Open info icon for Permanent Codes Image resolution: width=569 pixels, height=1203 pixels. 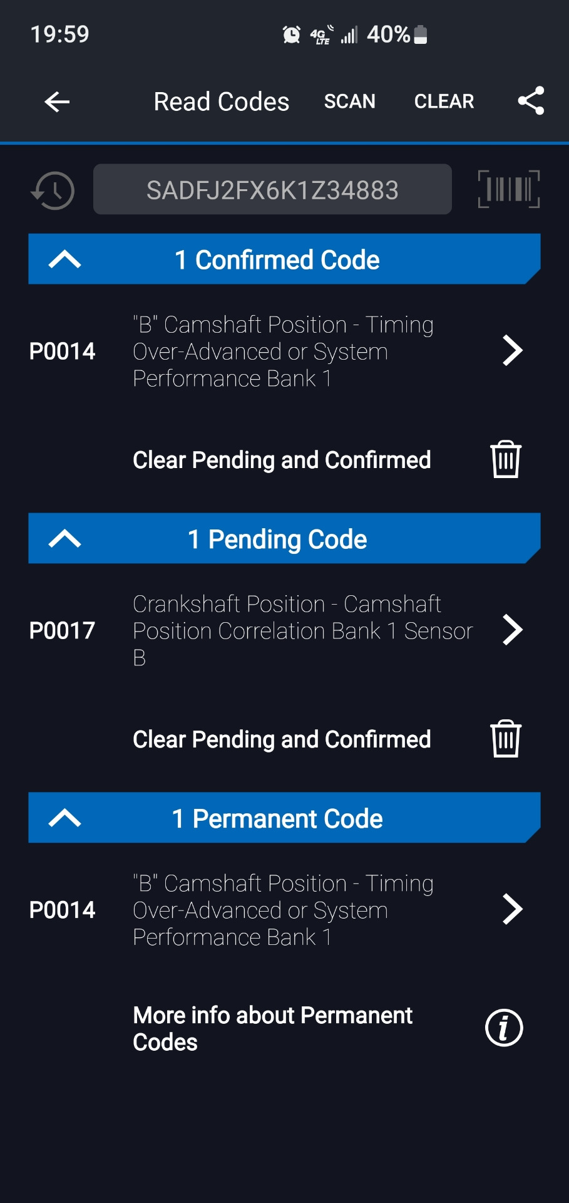[504, 1028]
